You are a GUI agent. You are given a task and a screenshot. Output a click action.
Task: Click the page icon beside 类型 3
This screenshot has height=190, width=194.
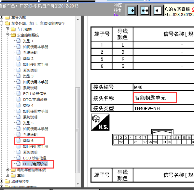click(19, 76)
